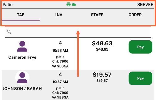Focus the tab search field
Image resolution: width=156 pixels, height=100 pixels.
click(x=78, y=32)
